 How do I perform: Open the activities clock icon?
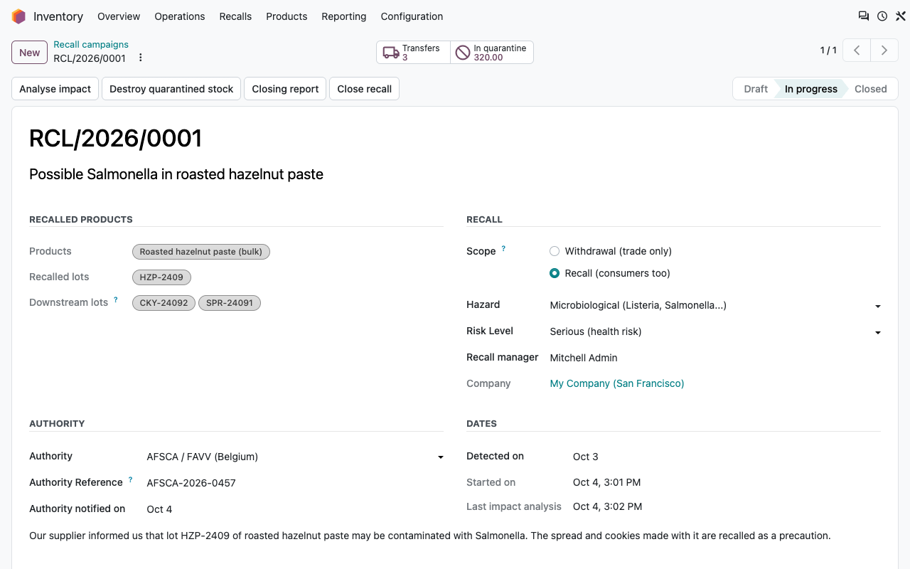(x=882, y=16)
